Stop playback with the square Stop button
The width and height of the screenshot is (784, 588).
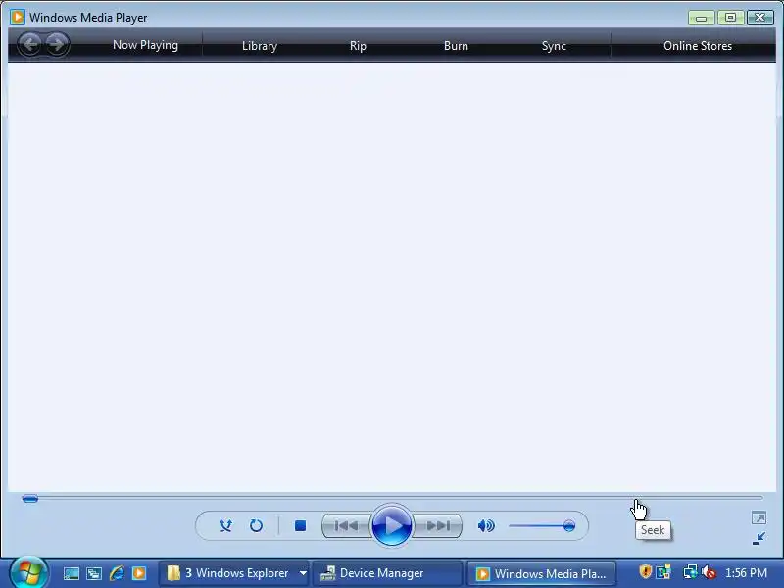tap(300, 525)
